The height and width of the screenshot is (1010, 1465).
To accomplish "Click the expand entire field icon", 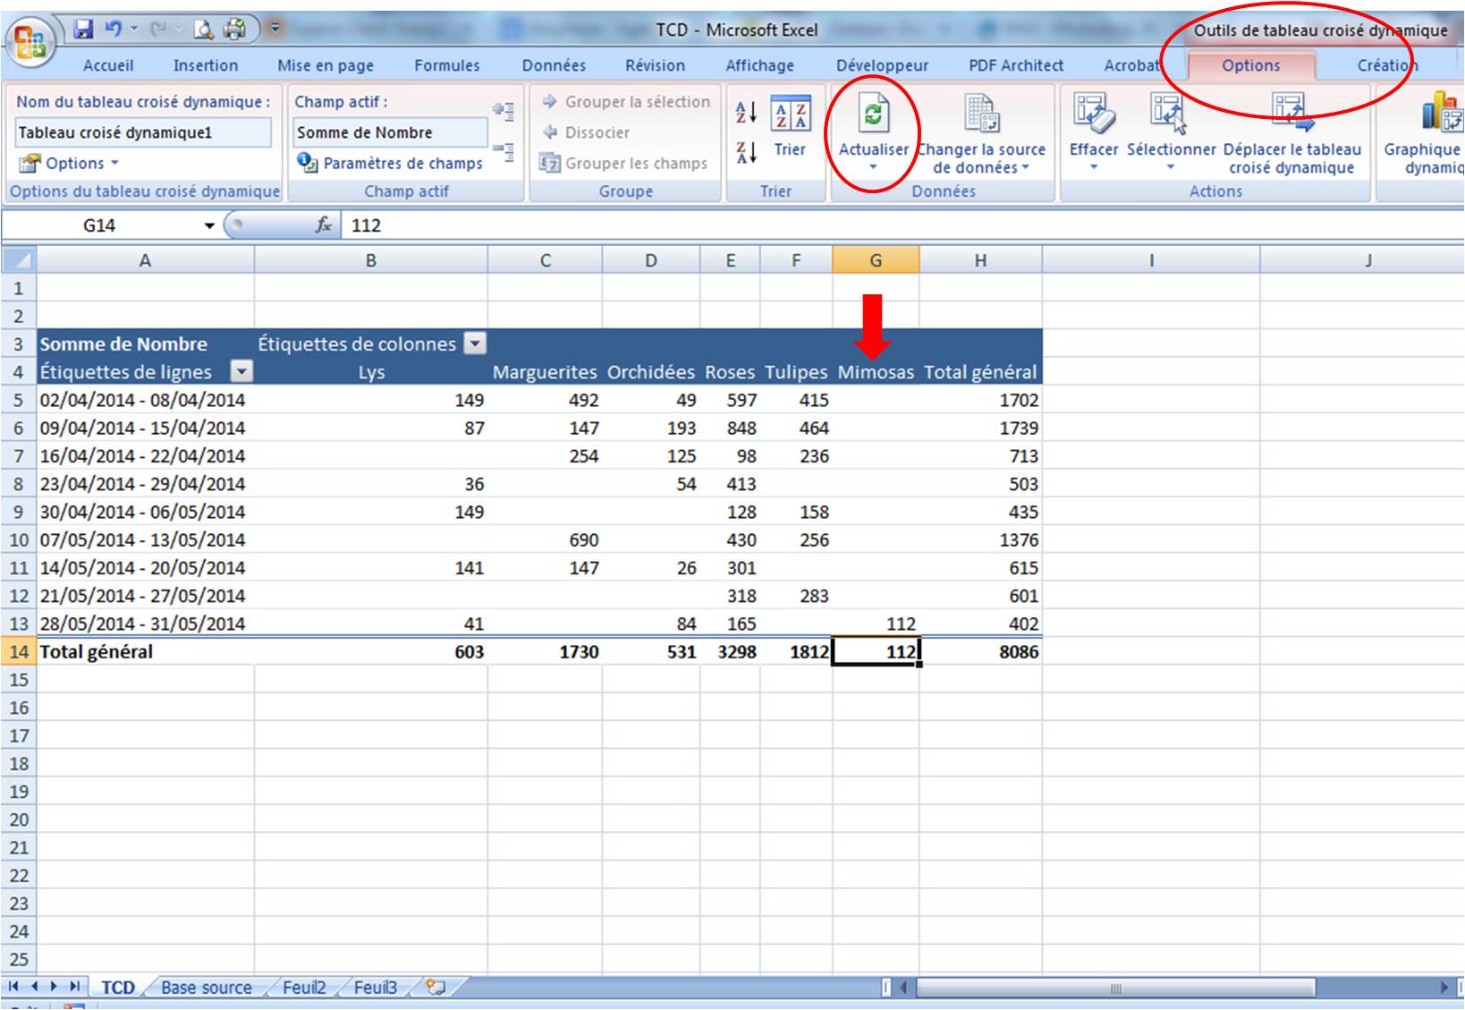I will point(504,111).
